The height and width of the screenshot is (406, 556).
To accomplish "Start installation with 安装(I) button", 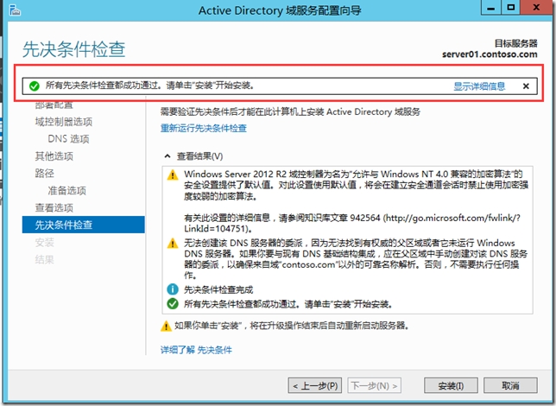I will (x=451, y=385).
